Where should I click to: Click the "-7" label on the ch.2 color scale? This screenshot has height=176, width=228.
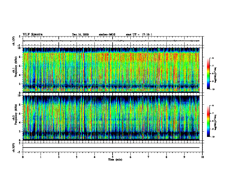point(212,113)
